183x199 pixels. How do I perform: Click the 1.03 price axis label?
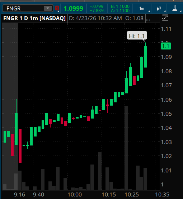pyautogui.click(x=166, y=142)
